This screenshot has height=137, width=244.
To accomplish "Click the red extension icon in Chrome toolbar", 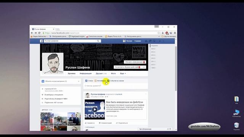I will coord(167,33).
